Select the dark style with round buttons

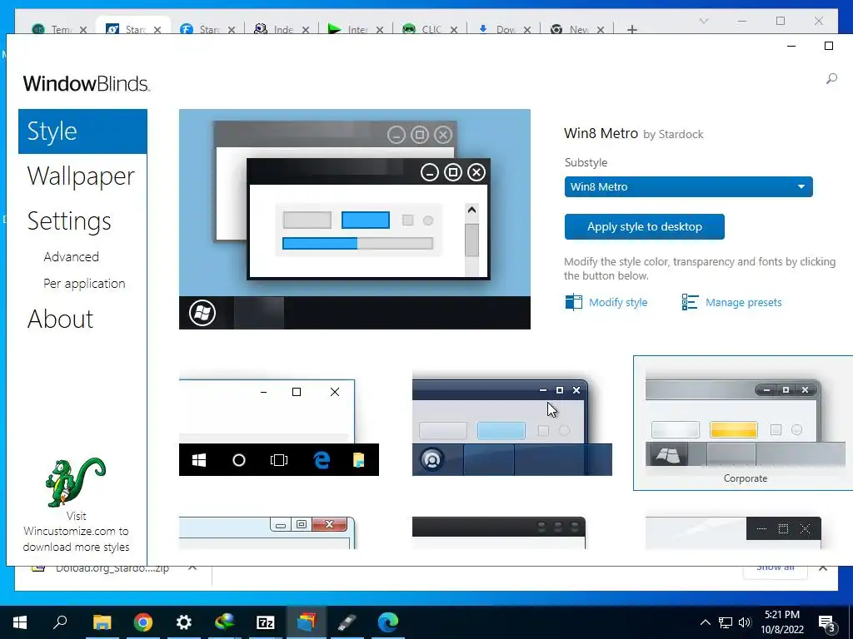(x=499, y=533)
